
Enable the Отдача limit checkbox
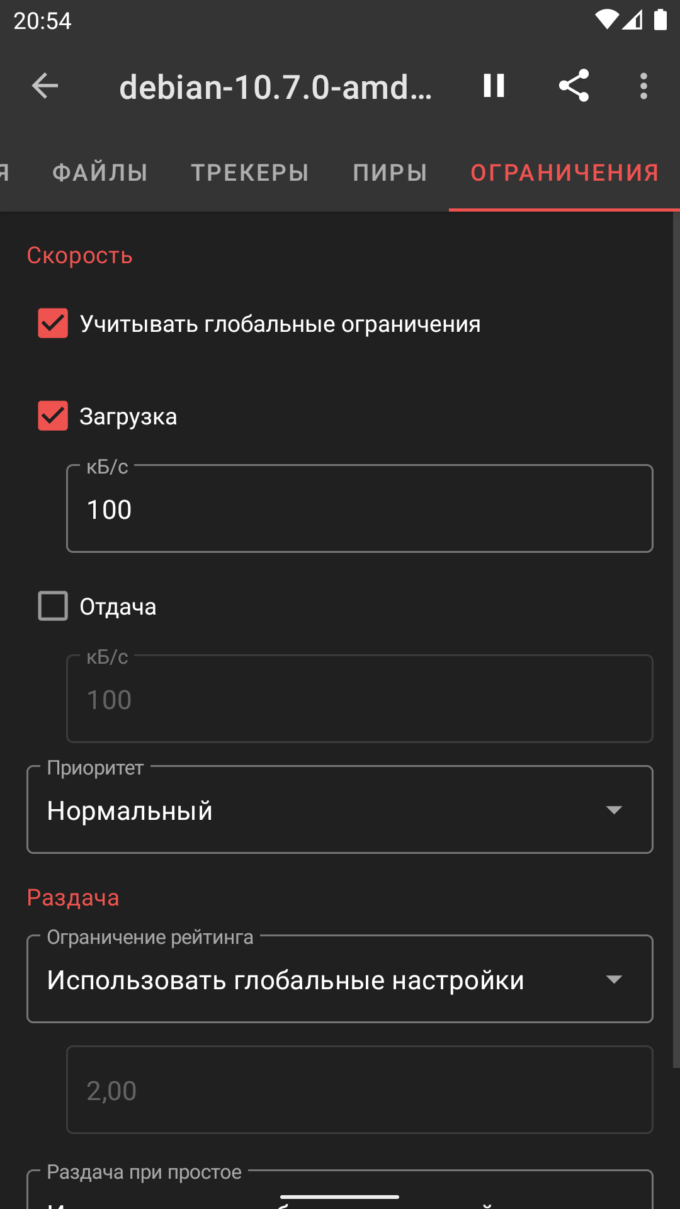[53, 606]
